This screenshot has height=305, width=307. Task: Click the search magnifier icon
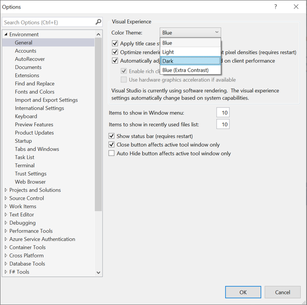(x=98, y=22)
